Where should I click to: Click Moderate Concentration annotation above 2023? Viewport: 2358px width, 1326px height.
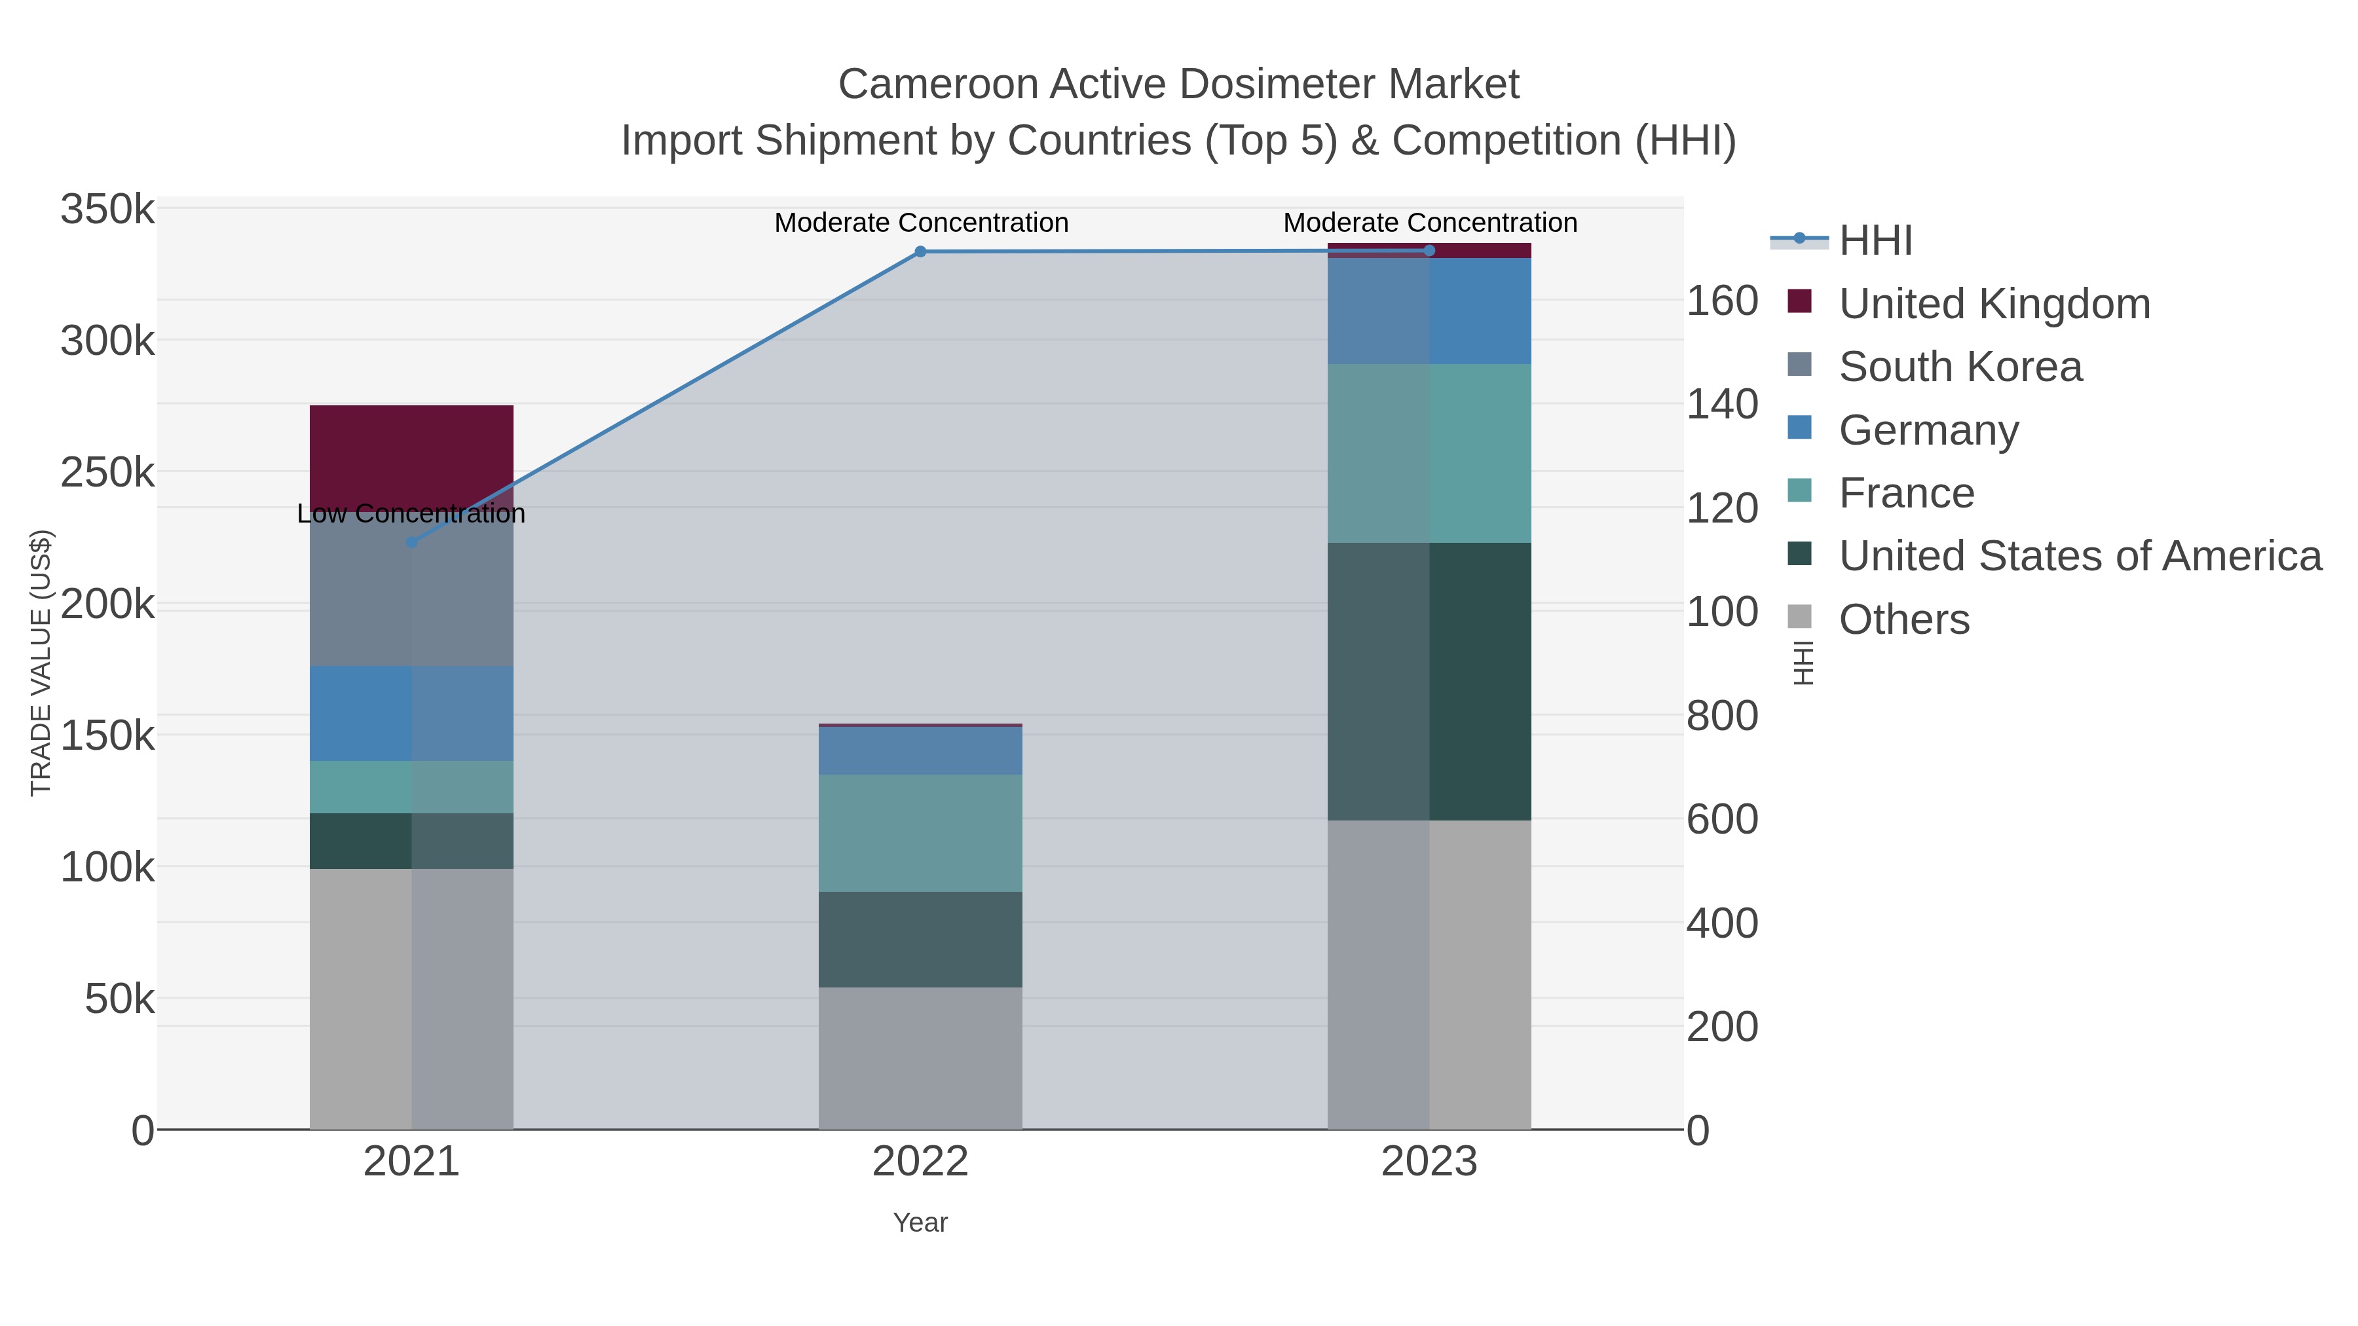click(1430, 223)
